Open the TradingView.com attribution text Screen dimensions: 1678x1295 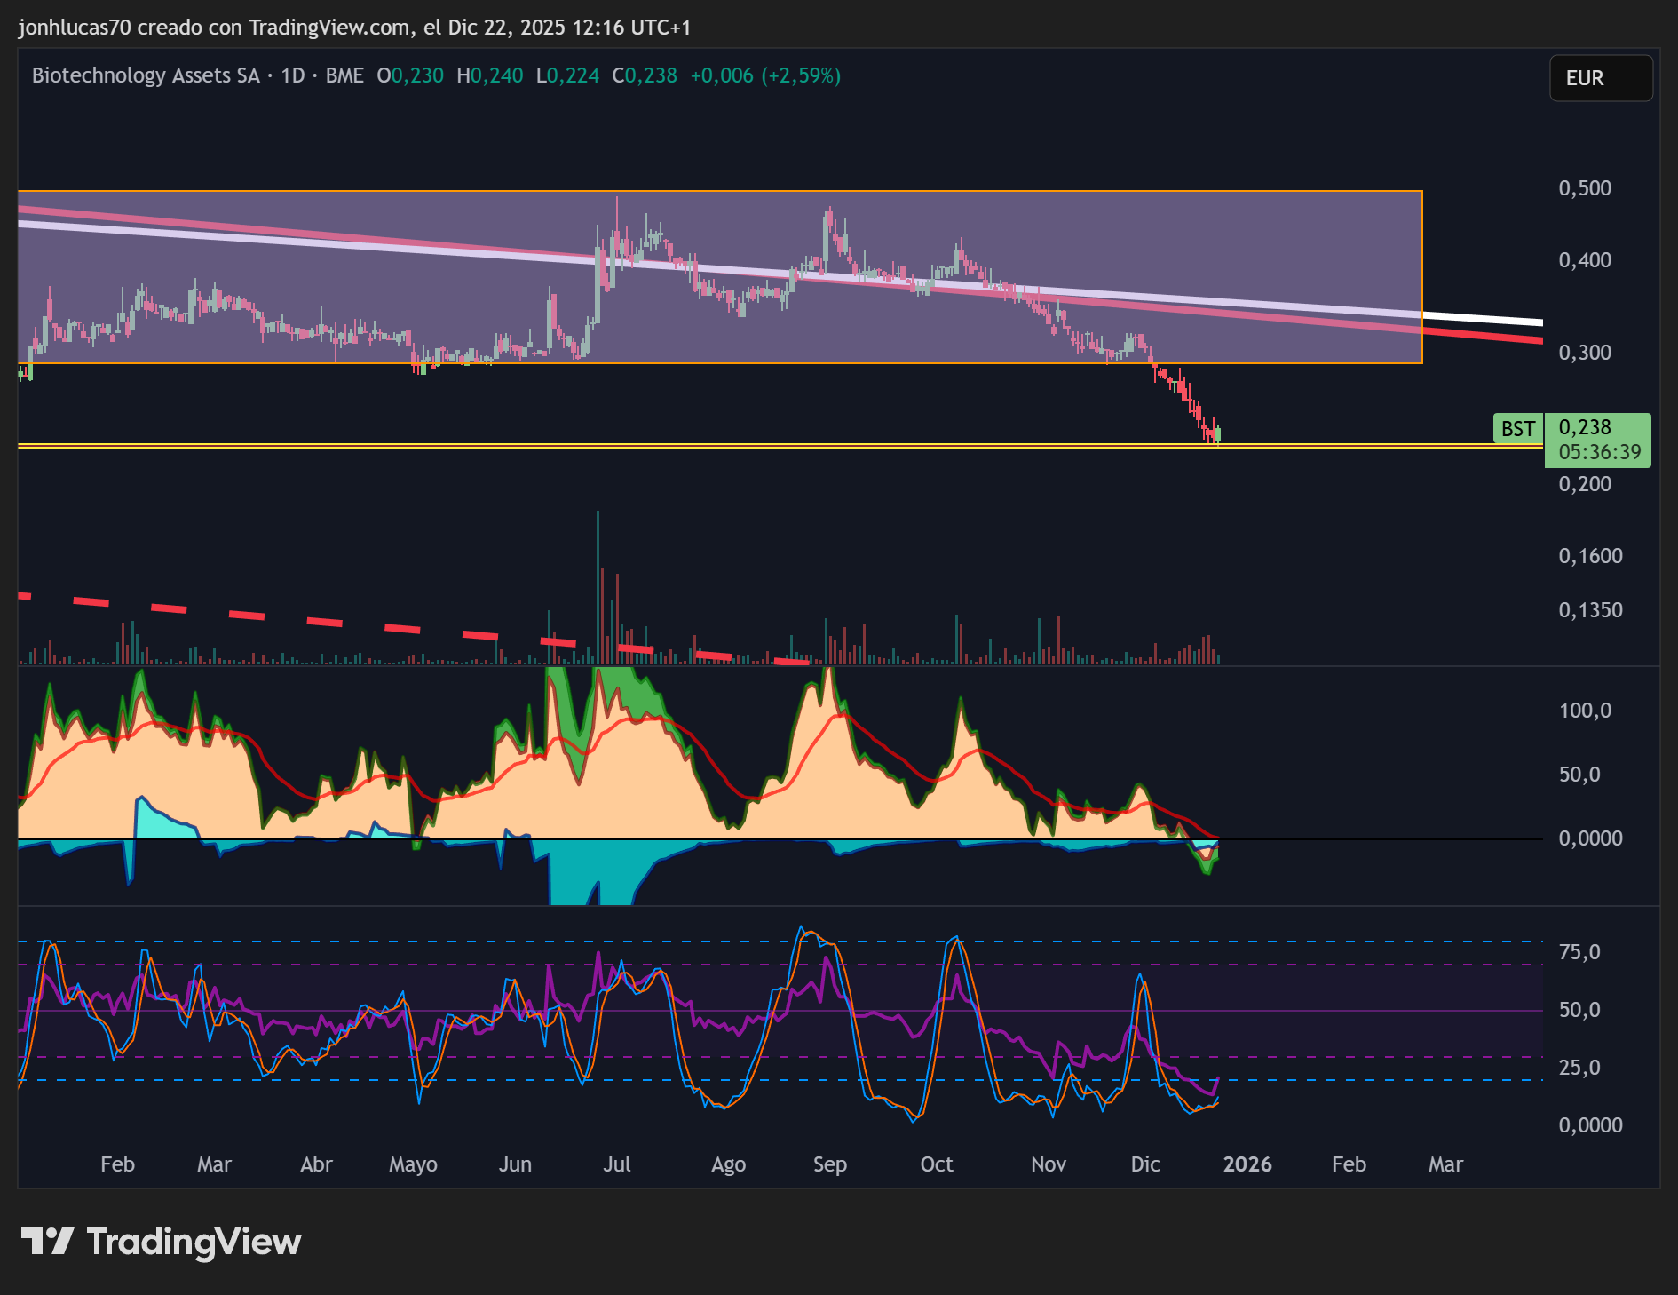click(328, 28)
